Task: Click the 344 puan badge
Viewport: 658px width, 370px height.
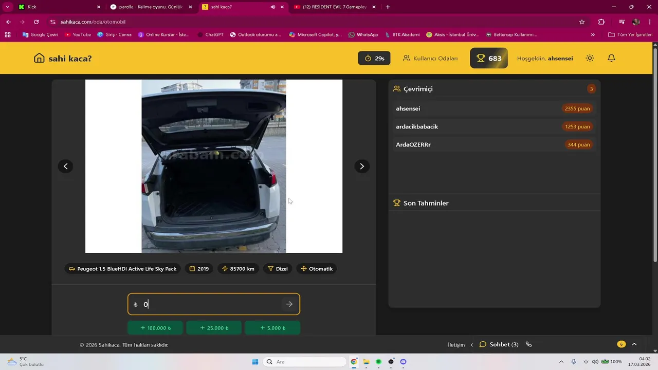Action: pos(578,144)
